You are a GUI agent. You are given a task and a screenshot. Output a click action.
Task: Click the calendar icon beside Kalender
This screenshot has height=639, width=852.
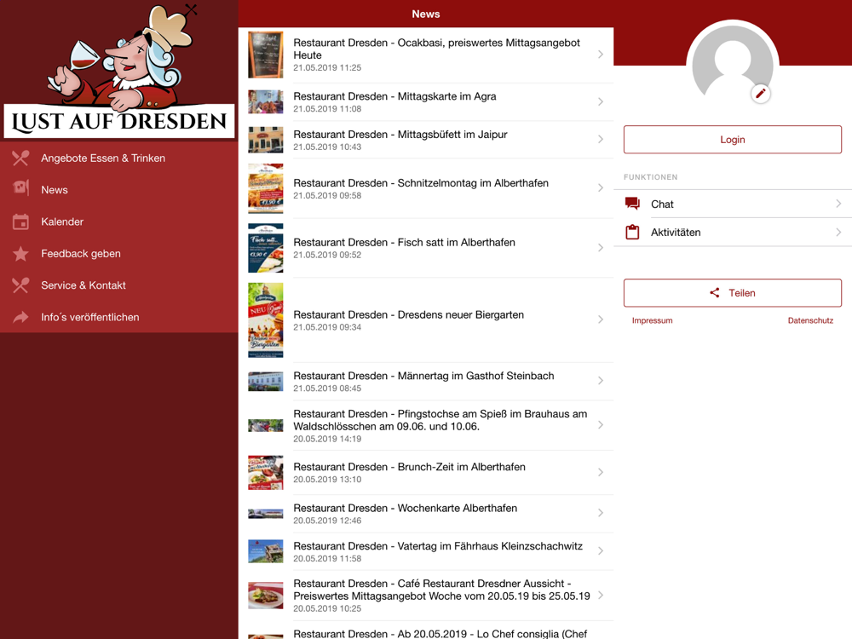(x=20, y=222)
